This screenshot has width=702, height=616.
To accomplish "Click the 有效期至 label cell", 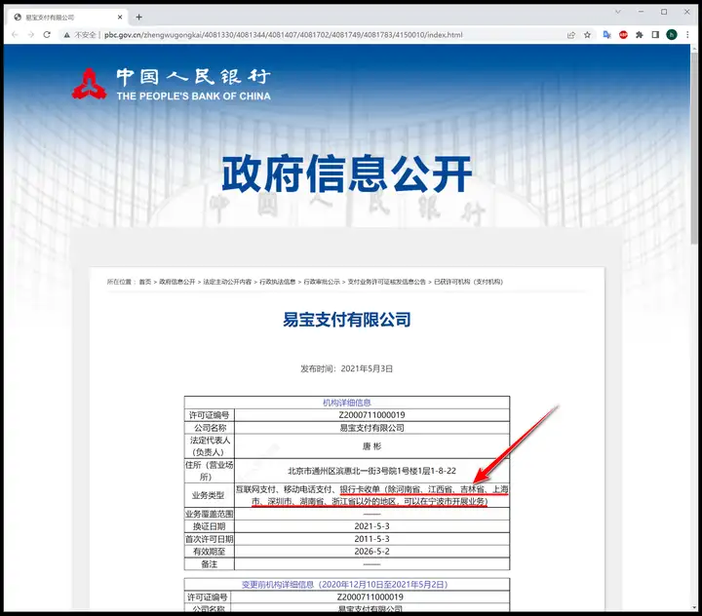I will pos(209,552).
